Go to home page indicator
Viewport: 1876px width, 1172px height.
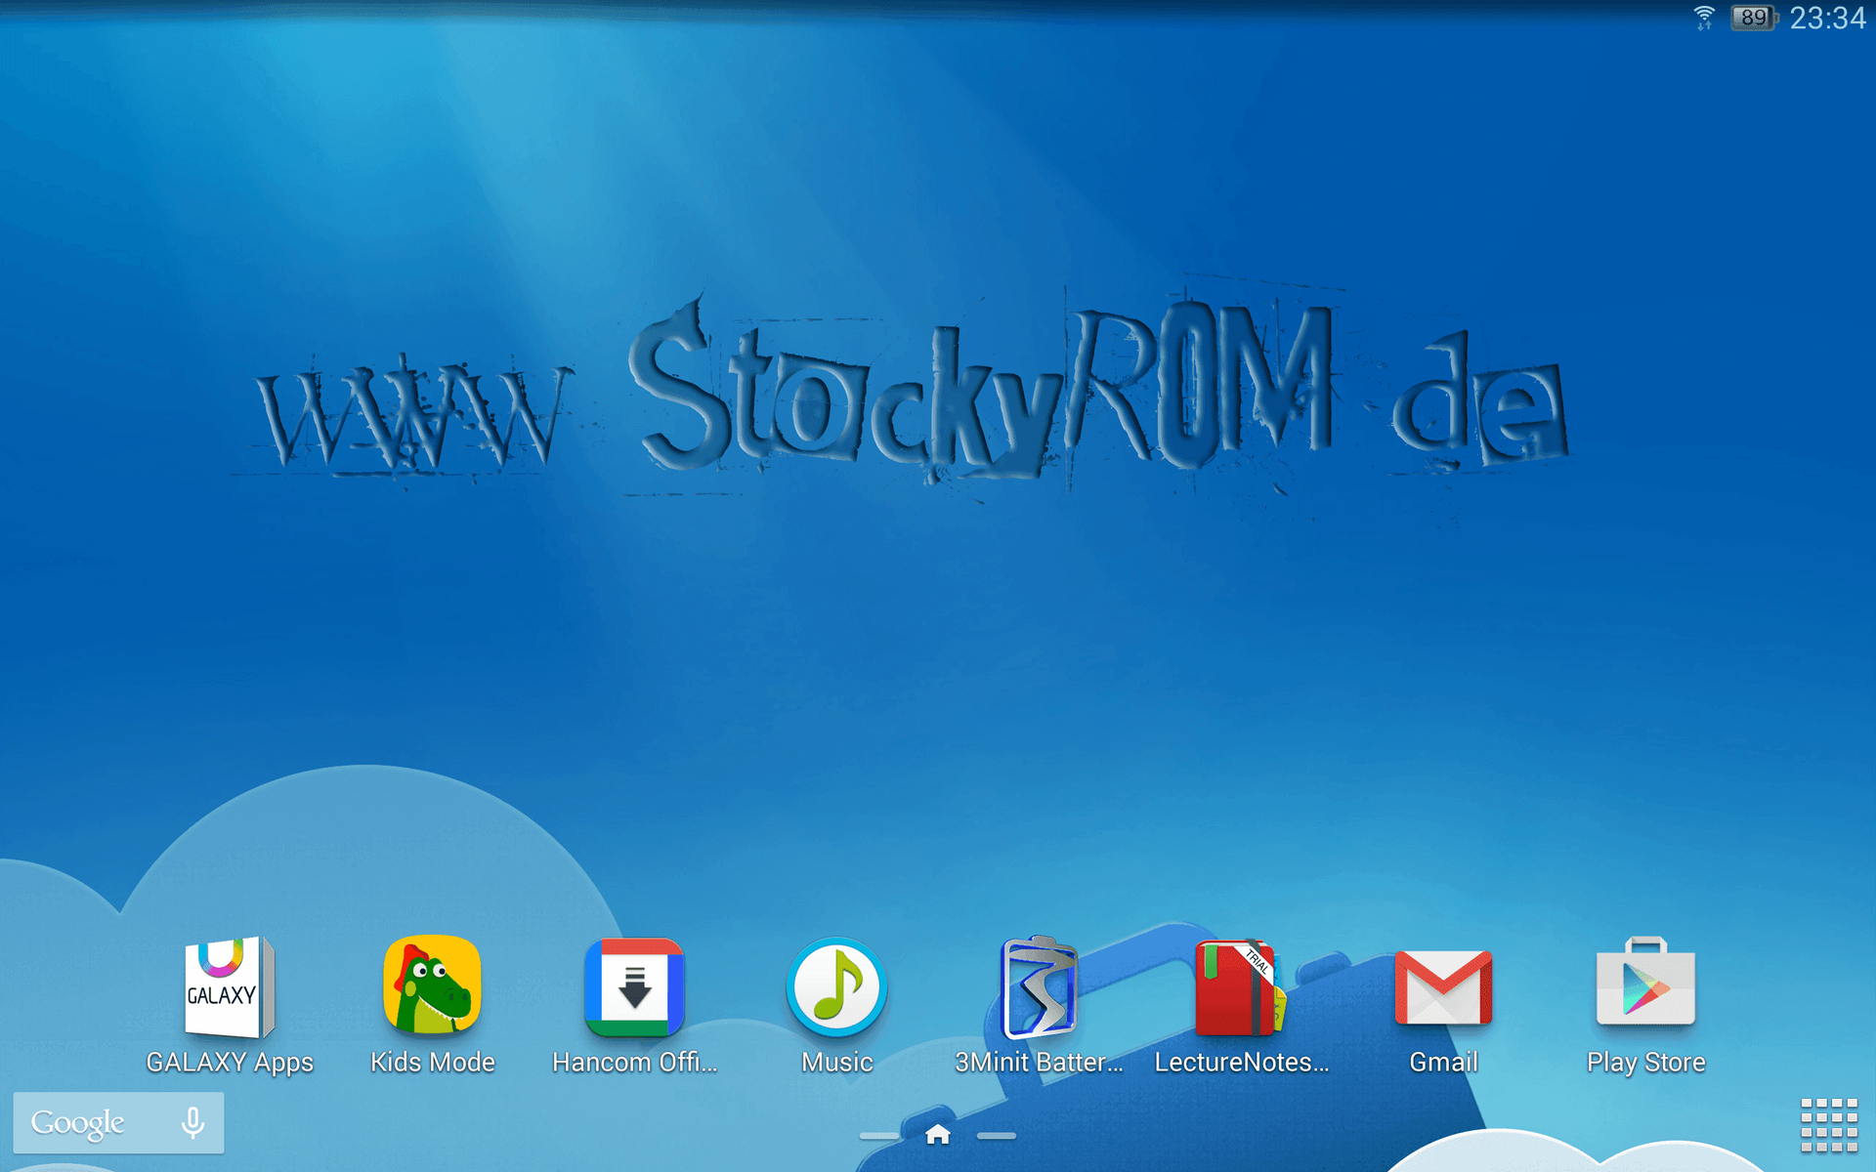(x=938, y=1134)
